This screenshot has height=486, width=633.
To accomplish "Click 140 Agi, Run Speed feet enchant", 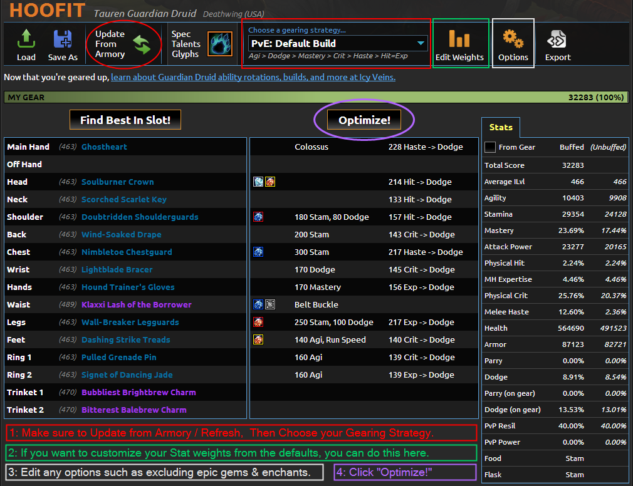I will point(330,339).
